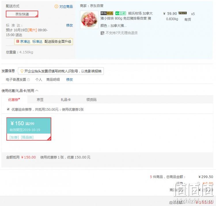Click the 颜色：加拿大猪... attribute text
The height and width of the screenshot is (206, 216).
113,25
